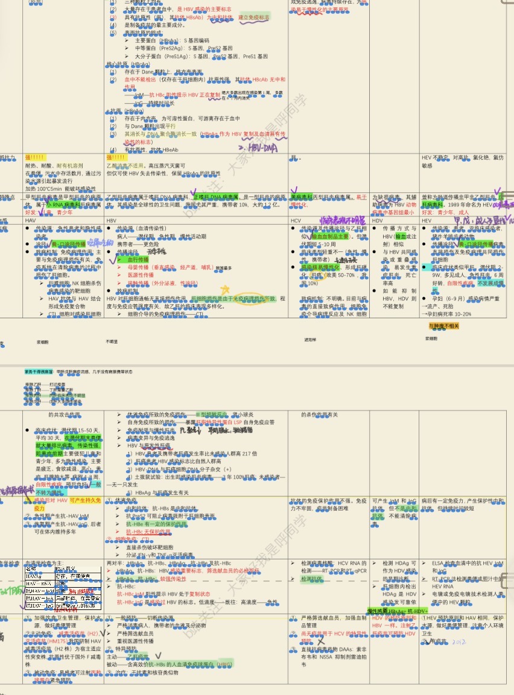Click the blue handwritten note beside 粪-口途径传播
Screen dimensions: 514x695
click(100, 242)
